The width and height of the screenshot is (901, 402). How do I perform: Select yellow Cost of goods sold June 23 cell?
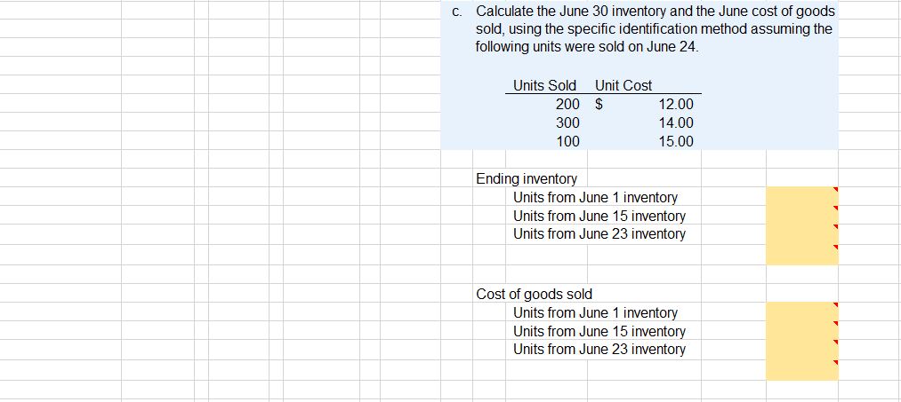[801, 350]
